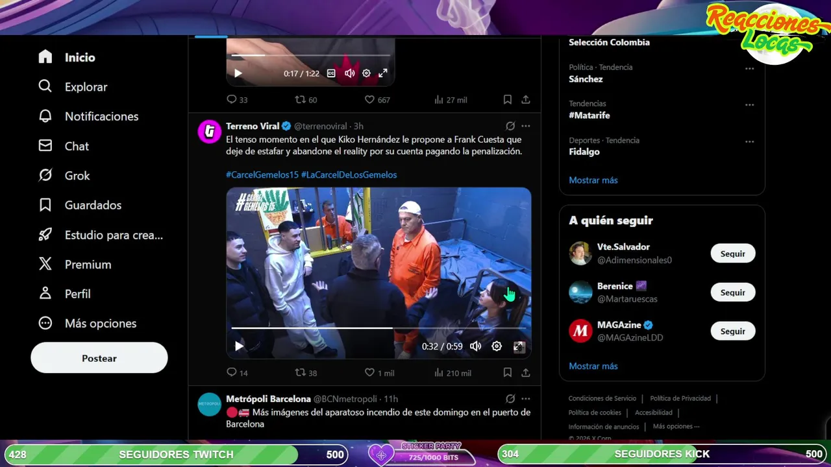Image resolution: width=831 pixels, height=467 pixels.
Task: Open Inicio home in sidebar
Action: pos(67,57)
